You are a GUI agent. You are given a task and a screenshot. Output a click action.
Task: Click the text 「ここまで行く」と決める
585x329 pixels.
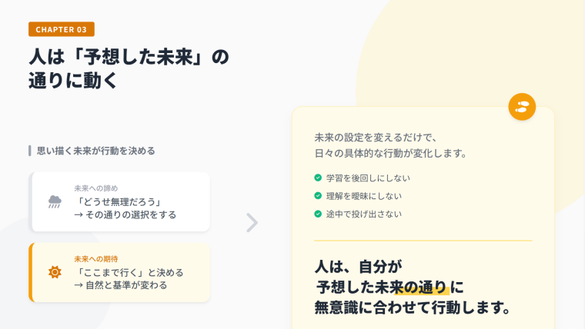coord(129,272)
